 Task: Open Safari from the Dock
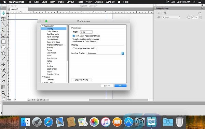coord(48,122)
